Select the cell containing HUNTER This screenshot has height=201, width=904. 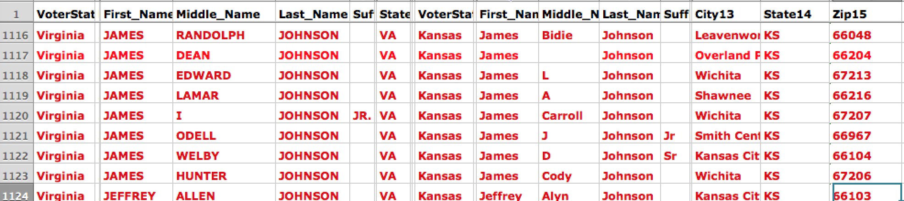(x=202, y=176)
